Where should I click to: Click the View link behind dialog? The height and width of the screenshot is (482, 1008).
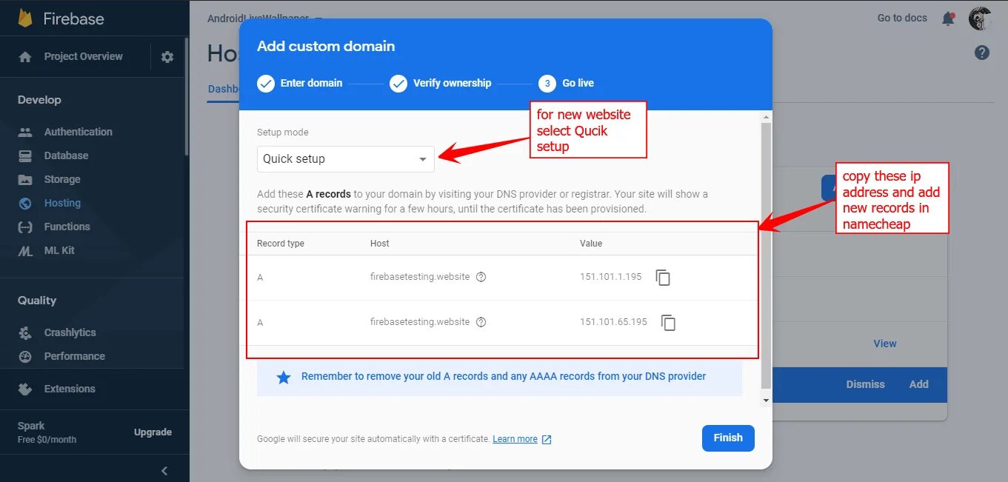885,344
